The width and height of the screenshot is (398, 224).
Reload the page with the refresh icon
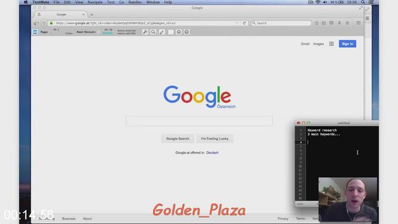[x=244, y=23]
